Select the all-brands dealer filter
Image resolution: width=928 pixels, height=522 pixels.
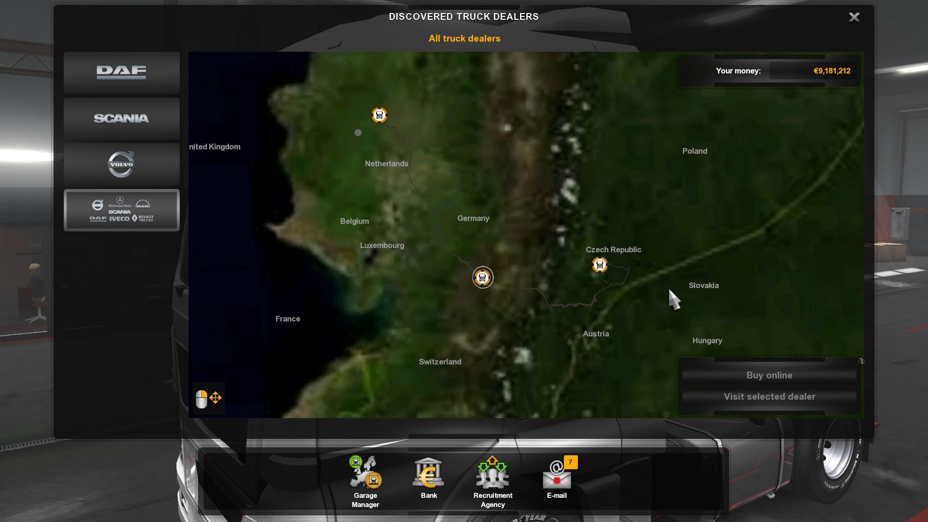pos(121,210)
